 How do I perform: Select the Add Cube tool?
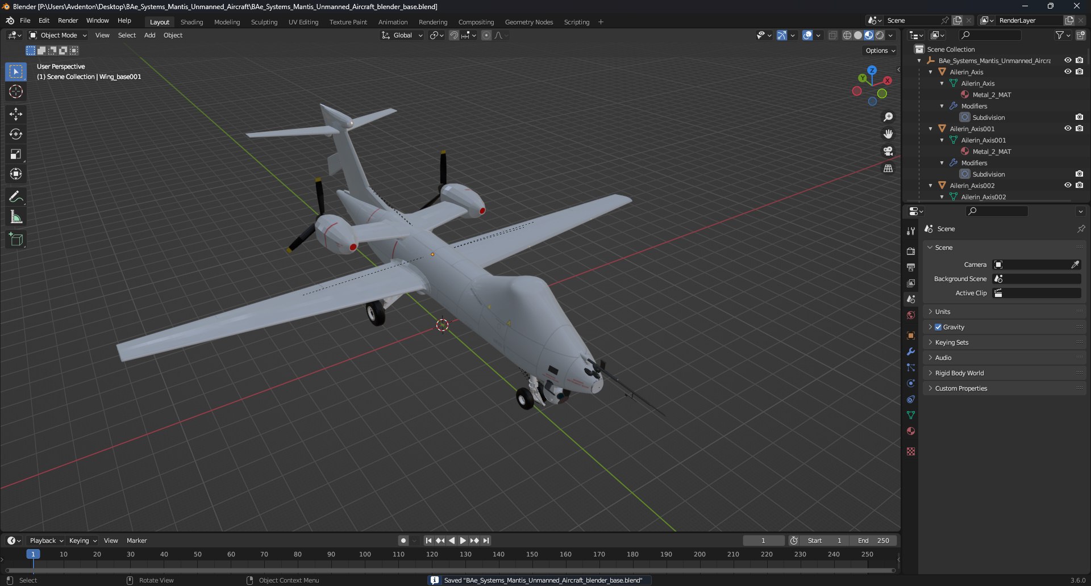pos(16,239)
